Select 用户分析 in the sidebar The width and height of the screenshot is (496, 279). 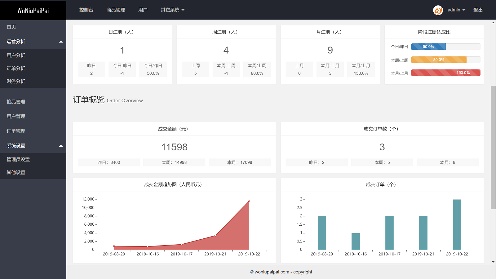(33, 55)
